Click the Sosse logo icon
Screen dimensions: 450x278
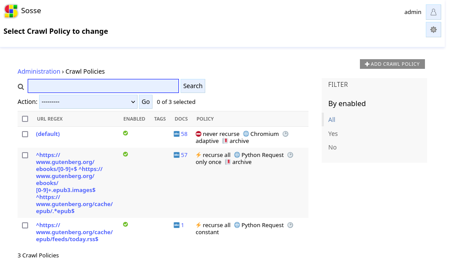11,11
